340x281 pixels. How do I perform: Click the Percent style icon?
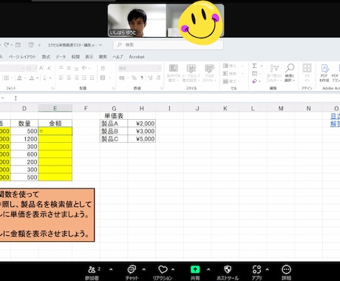coord(134,78)
